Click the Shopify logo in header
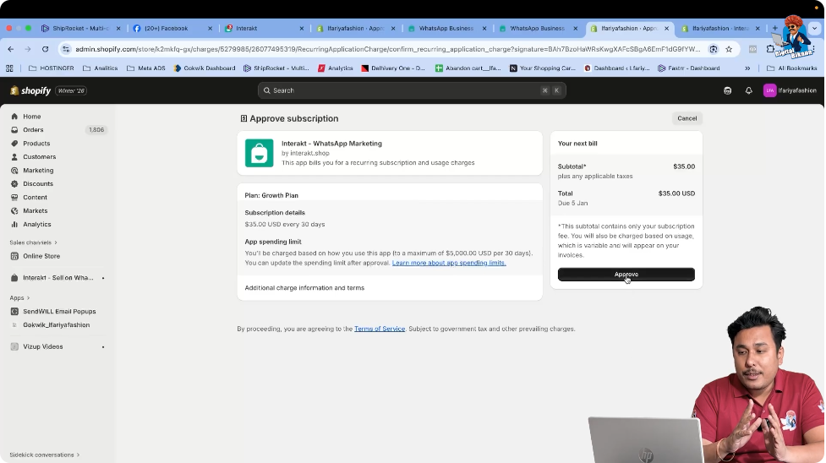 (30, 90)
